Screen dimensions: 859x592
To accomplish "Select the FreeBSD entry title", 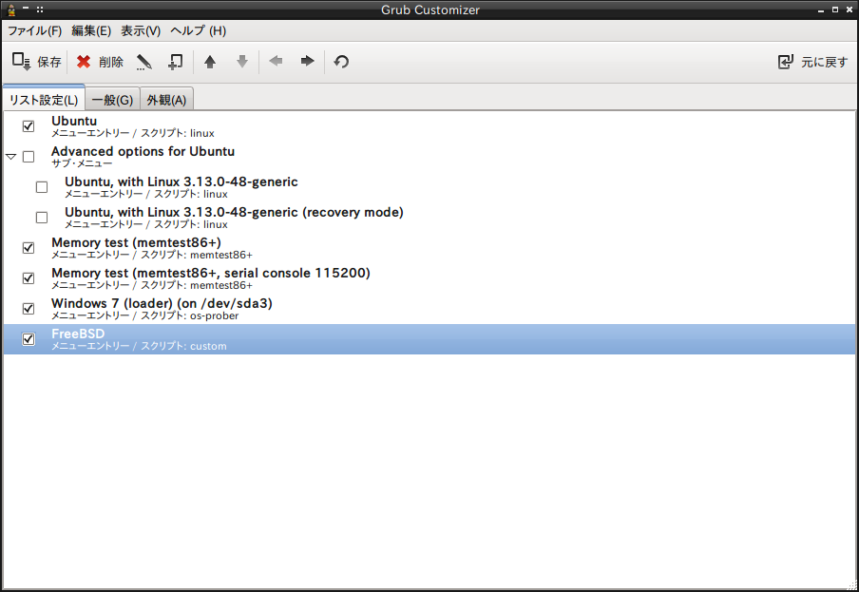I will (78, 334).
